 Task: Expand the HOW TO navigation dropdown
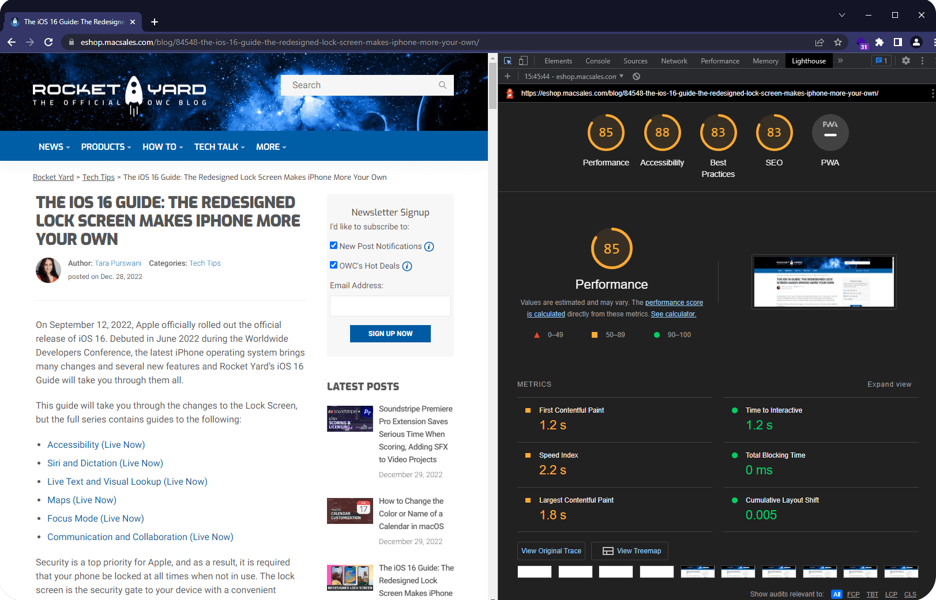(x=163, y=147)
